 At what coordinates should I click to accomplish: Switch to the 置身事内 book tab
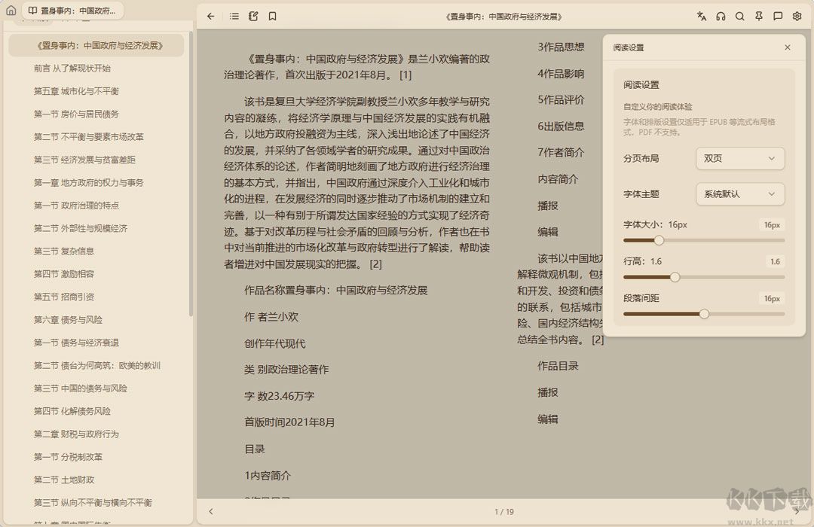(72, 11)
